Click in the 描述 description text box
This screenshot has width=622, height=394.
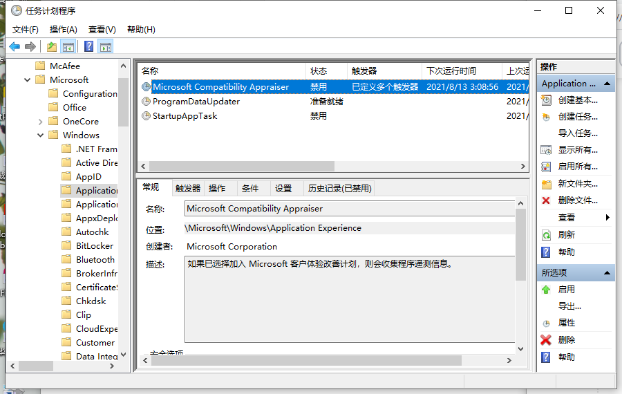tap(350, 299)
